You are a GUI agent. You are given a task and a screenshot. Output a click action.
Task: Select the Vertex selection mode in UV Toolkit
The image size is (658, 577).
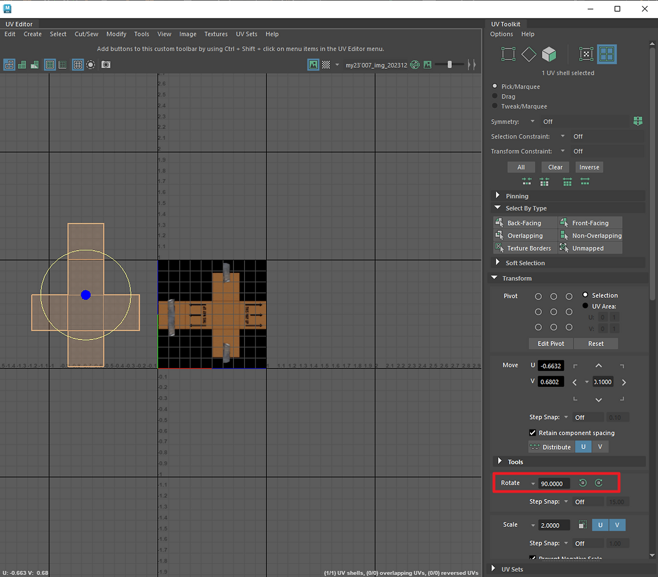pos(508,54)
